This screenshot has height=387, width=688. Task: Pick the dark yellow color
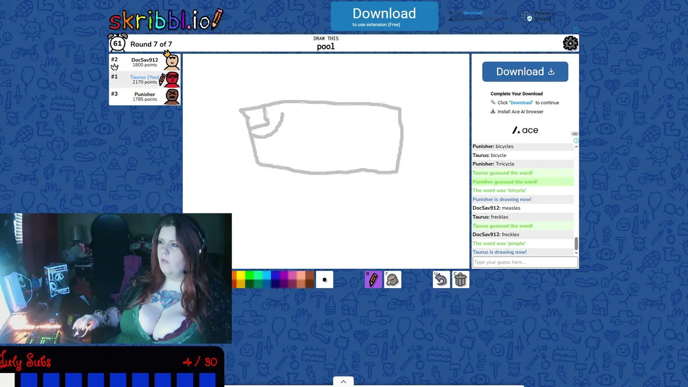241,284
